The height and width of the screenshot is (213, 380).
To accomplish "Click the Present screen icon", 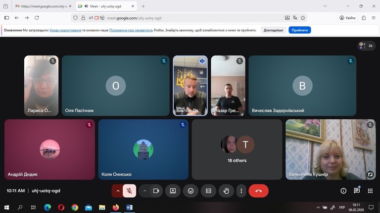I will point(173,191).
